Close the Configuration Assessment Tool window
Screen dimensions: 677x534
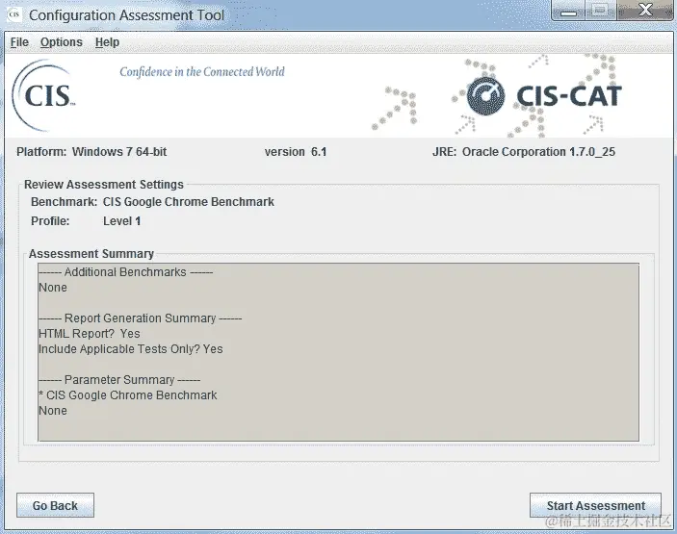(x=645, y=11)
